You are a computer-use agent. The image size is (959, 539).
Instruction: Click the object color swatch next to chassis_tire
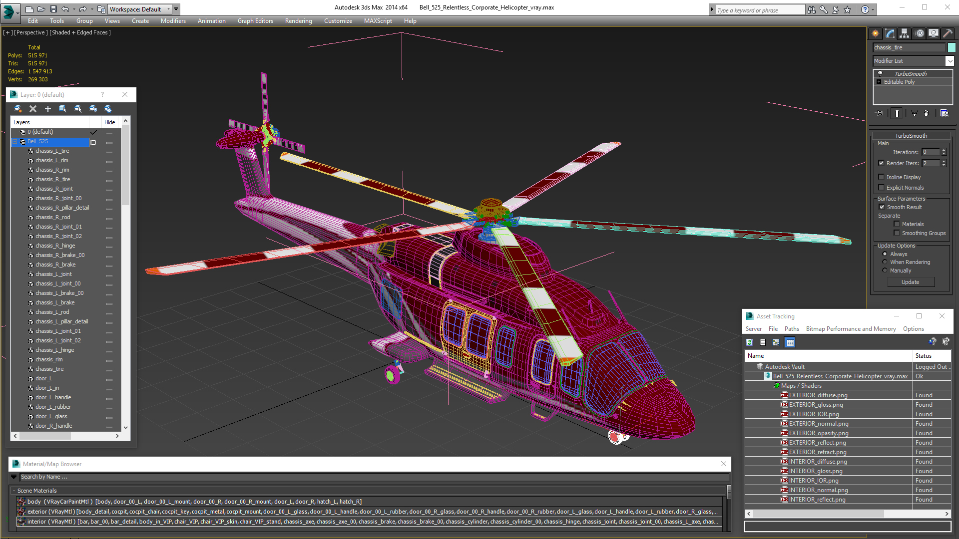click(x=952, y=47)
